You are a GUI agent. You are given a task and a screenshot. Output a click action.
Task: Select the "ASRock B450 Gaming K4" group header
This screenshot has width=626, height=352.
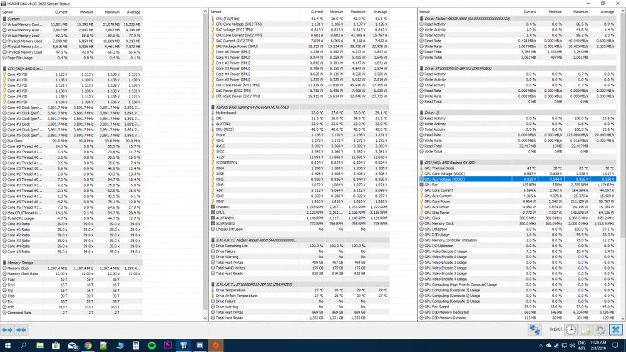pos(299,108)
